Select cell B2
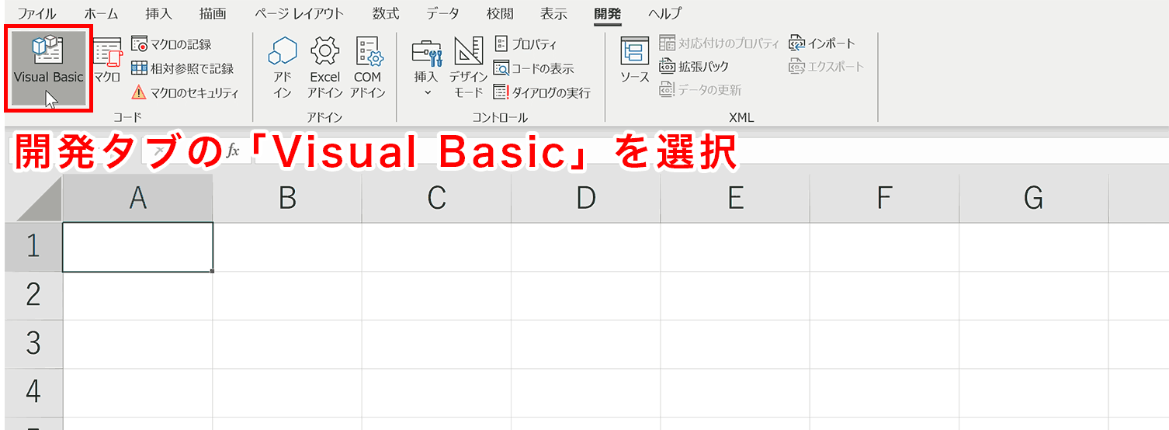Viewport: 1169px width, 430px height. [x=287, y=295]
